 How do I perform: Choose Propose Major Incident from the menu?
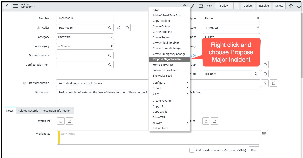pos(169,59)
